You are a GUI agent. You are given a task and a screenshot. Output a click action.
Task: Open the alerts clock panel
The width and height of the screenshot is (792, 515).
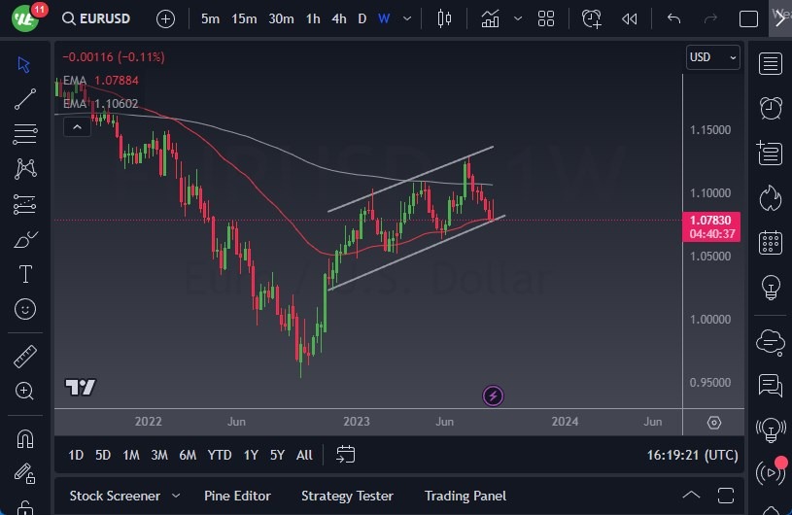coord(771,107)
